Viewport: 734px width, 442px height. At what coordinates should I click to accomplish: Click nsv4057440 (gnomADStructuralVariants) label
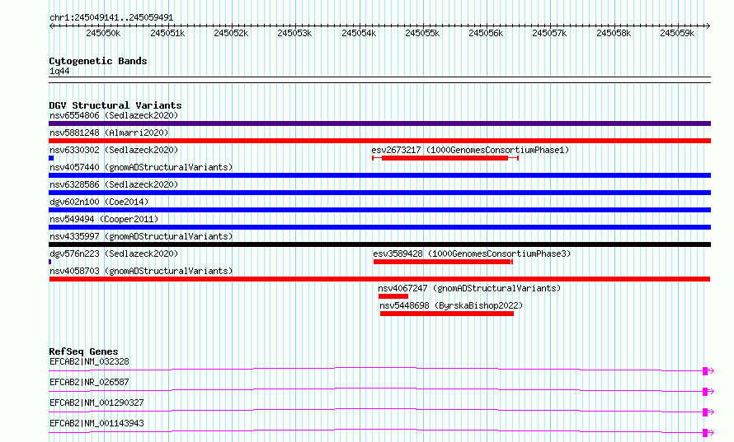pos(141,167)
